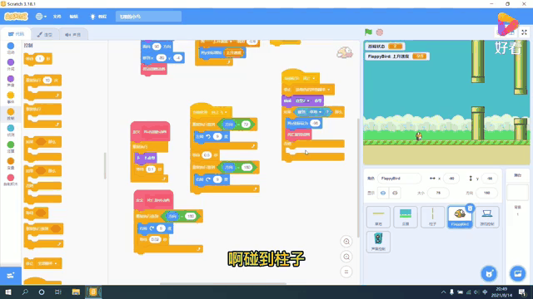
Task: Open the add sprite cat button
Action: tap(489, 273)
